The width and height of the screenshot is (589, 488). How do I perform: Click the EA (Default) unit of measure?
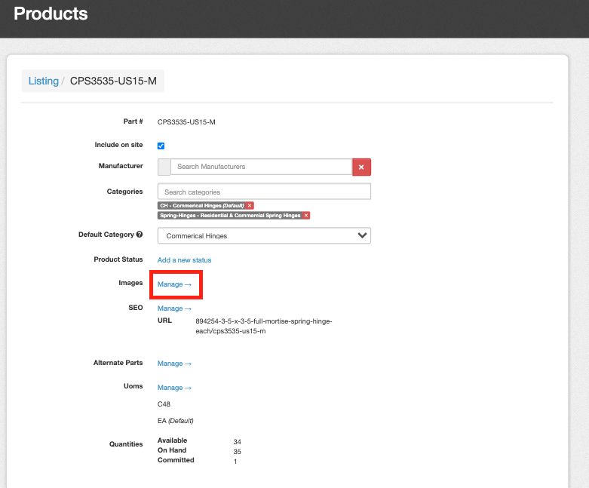tap(171, 421)
